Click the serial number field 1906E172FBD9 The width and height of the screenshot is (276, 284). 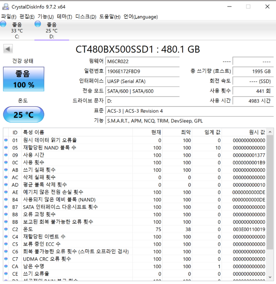coord(142,71)
